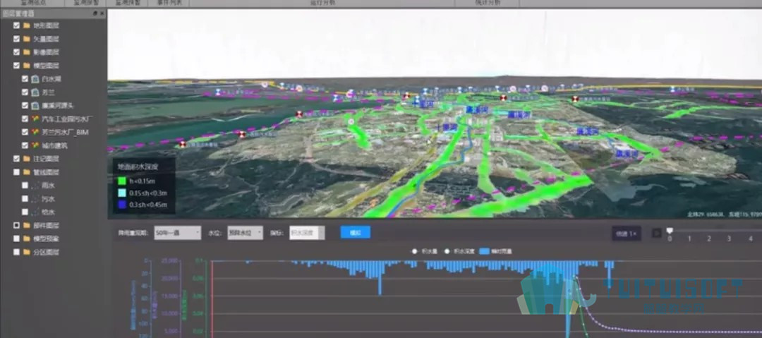Click the model icon beside 芳兰

35,92
